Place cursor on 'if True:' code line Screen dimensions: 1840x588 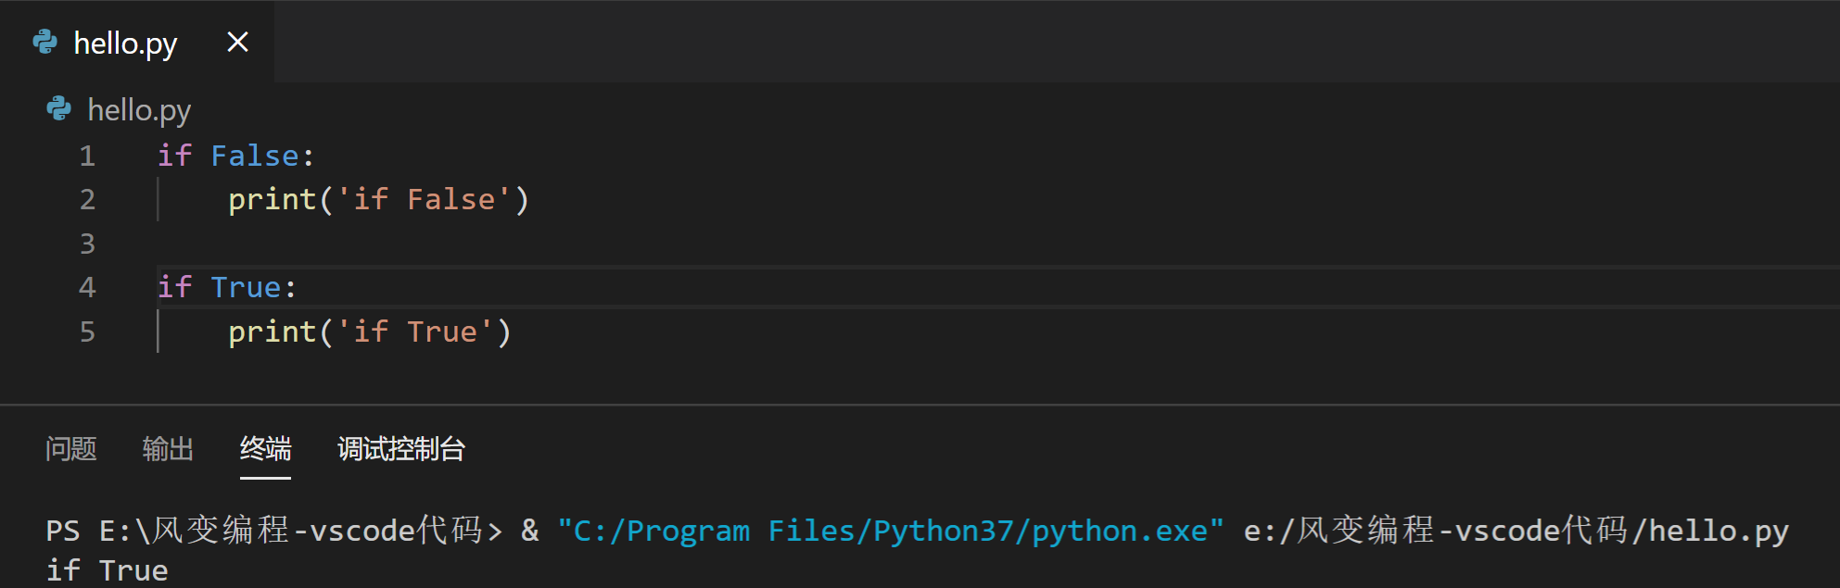[227, 287]
